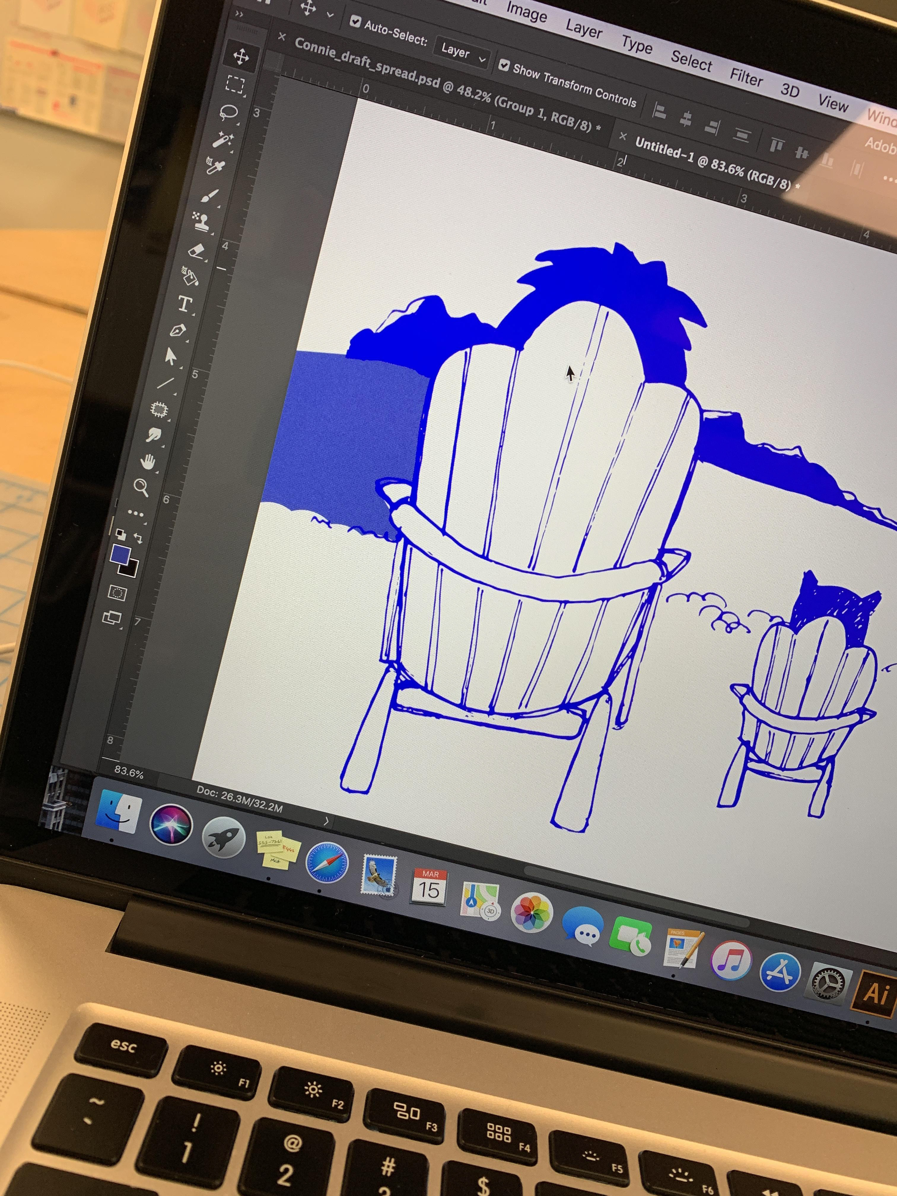The height and width of the screenshot is (1196, 897).
Task: Toggle the Auto-Select checkbox
Action: (355, 22)
